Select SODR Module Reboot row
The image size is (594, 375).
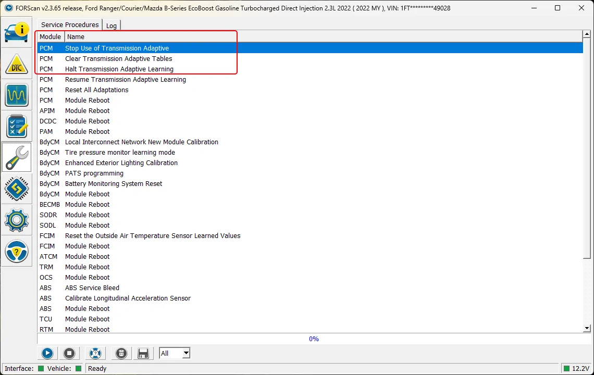tap(310, 215)
